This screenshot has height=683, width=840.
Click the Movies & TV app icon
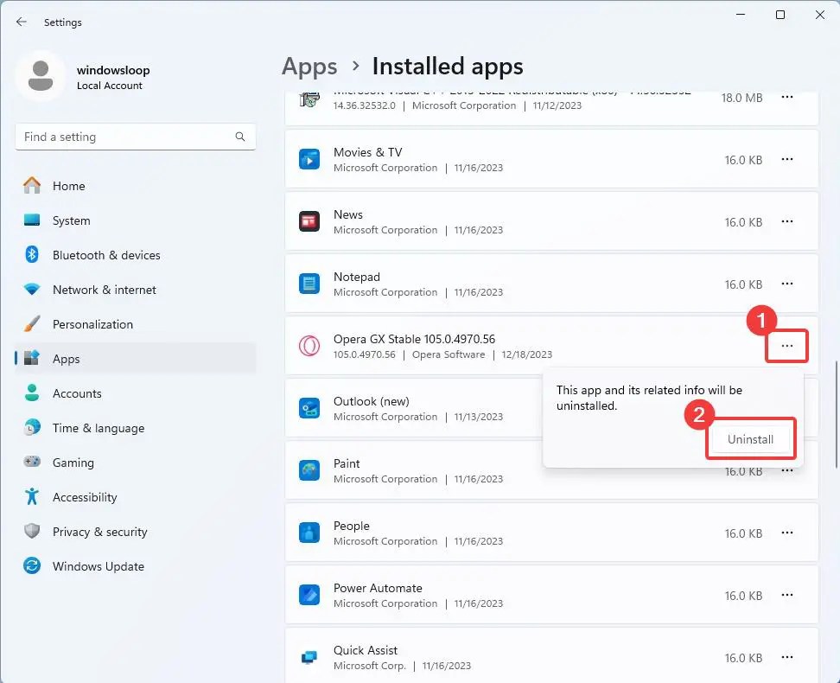click(309, 159)
